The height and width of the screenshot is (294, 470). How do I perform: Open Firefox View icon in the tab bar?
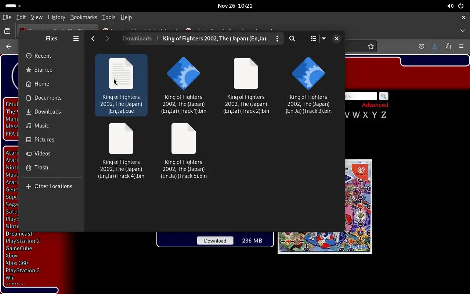(7, 31)
